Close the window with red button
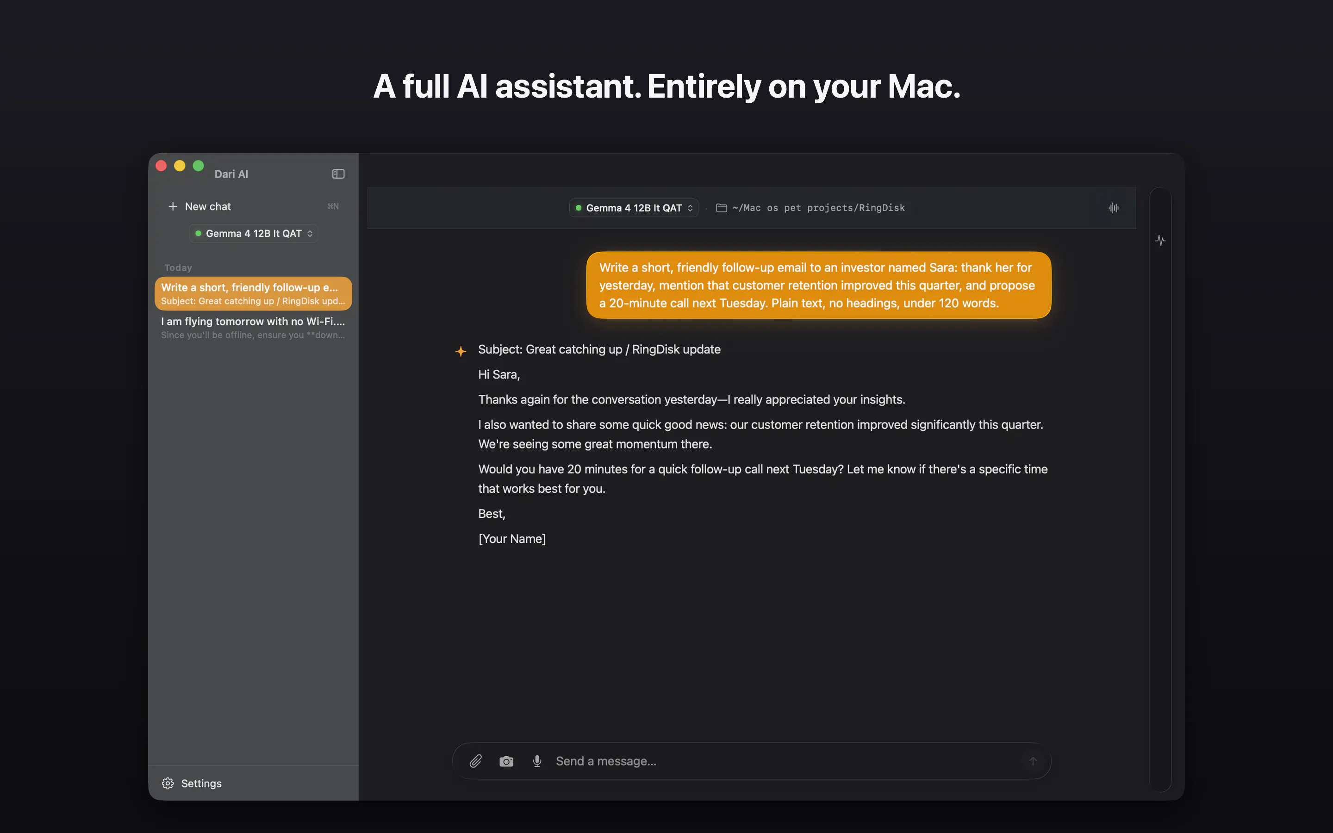This screenshot has height=833, width=1333. pyautogui.click(x=162, y=166)
